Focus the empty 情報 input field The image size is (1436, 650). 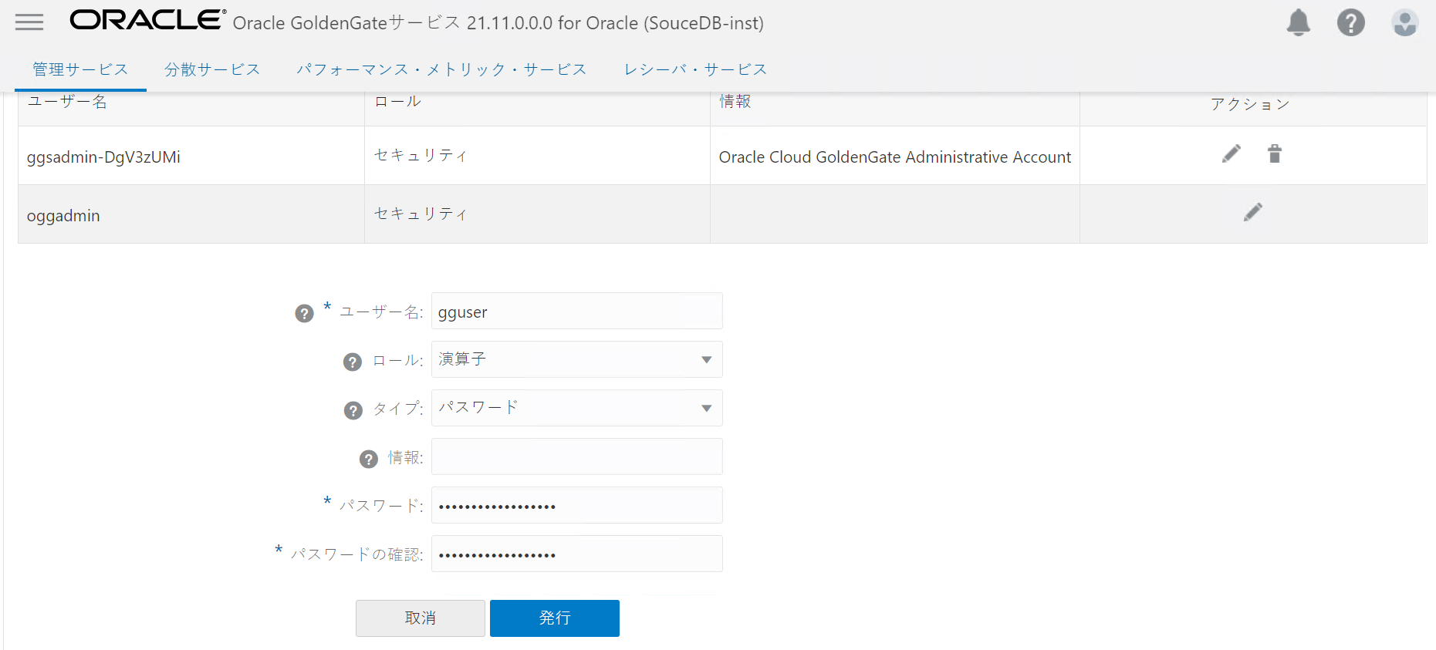[x=577, y=456]
